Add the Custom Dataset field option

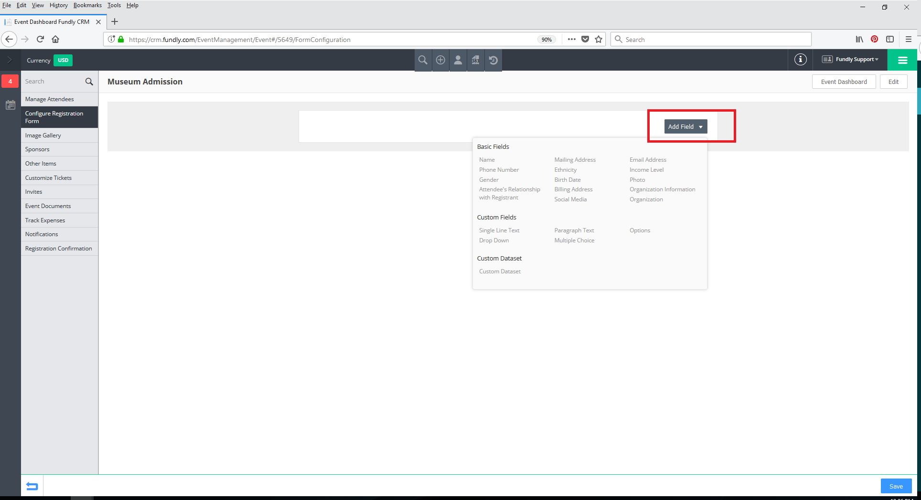point(500,271)
